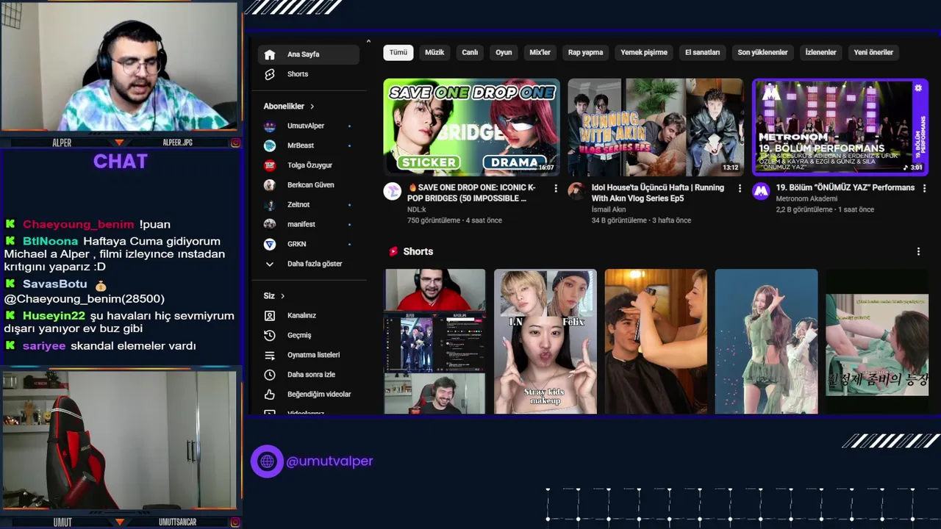Click chat username BtlNoona

click(51, 241)
